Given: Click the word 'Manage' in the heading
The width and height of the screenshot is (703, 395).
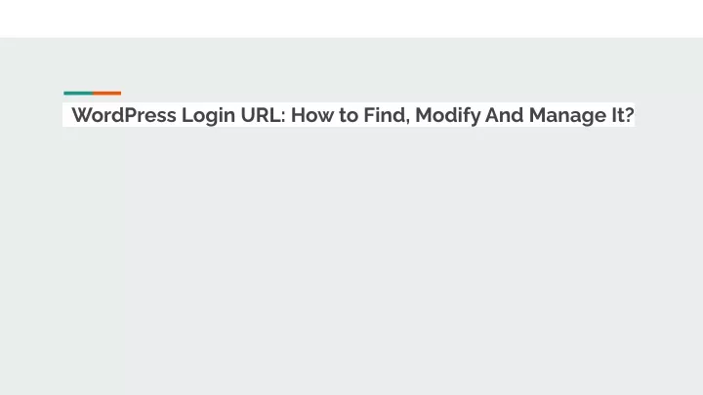Looking at the screenshot, I should 567,116.
